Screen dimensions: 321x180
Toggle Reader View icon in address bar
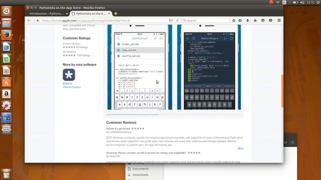[x=171, y=20]
